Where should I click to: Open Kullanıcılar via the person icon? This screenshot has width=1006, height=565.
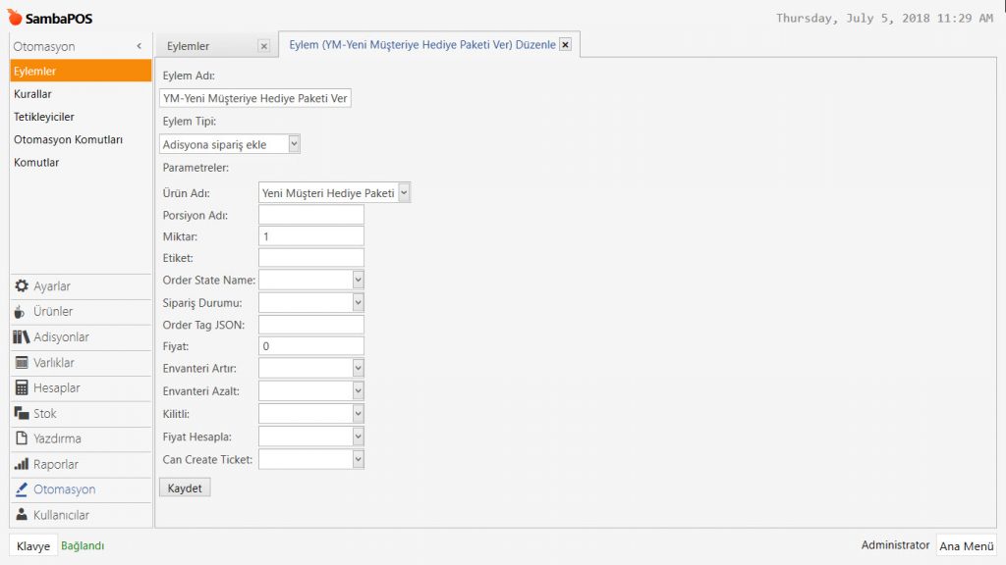click(x=22, y=515)
